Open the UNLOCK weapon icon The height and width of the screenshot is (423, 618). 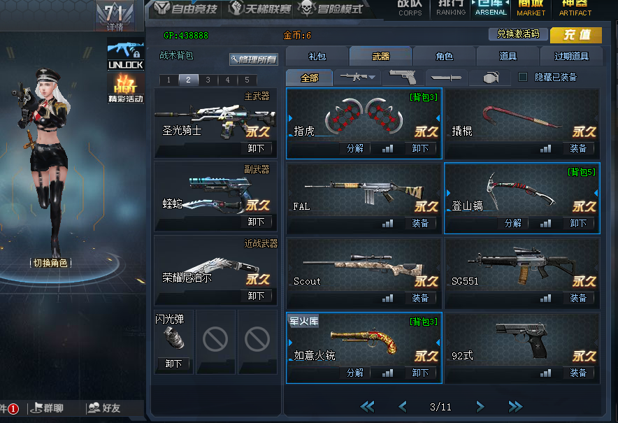126,55
